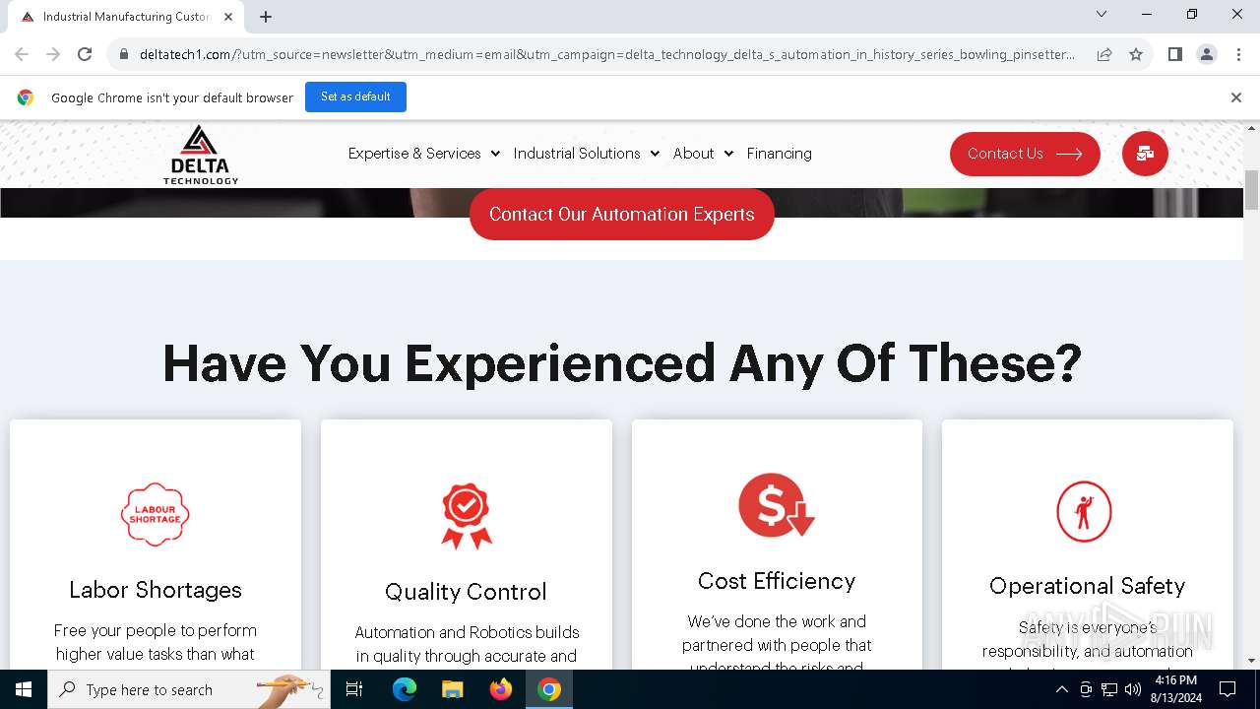The width and height of the screenshot is (1260, 709).
Task: Share this page icon in address bar
Action: pos(1104,54)
